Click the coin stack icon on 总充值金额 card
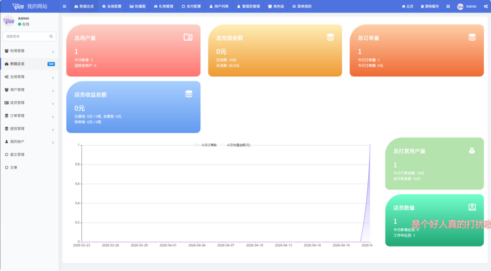 click(330, 37)
